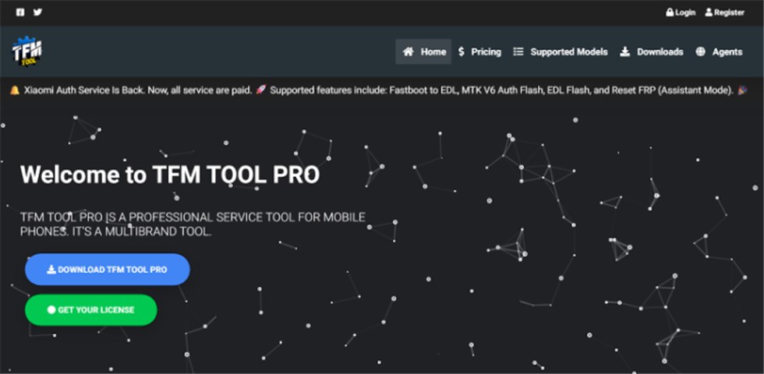Open the Login link

coord(681,12)
